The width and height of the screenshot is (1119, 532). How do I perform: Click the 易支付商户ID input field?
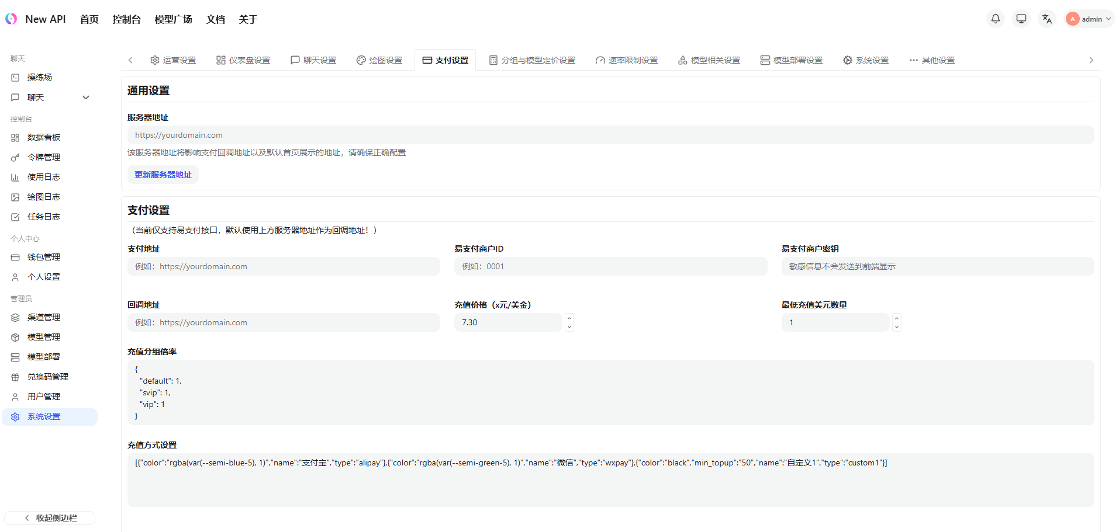click(x=610, y=266)
